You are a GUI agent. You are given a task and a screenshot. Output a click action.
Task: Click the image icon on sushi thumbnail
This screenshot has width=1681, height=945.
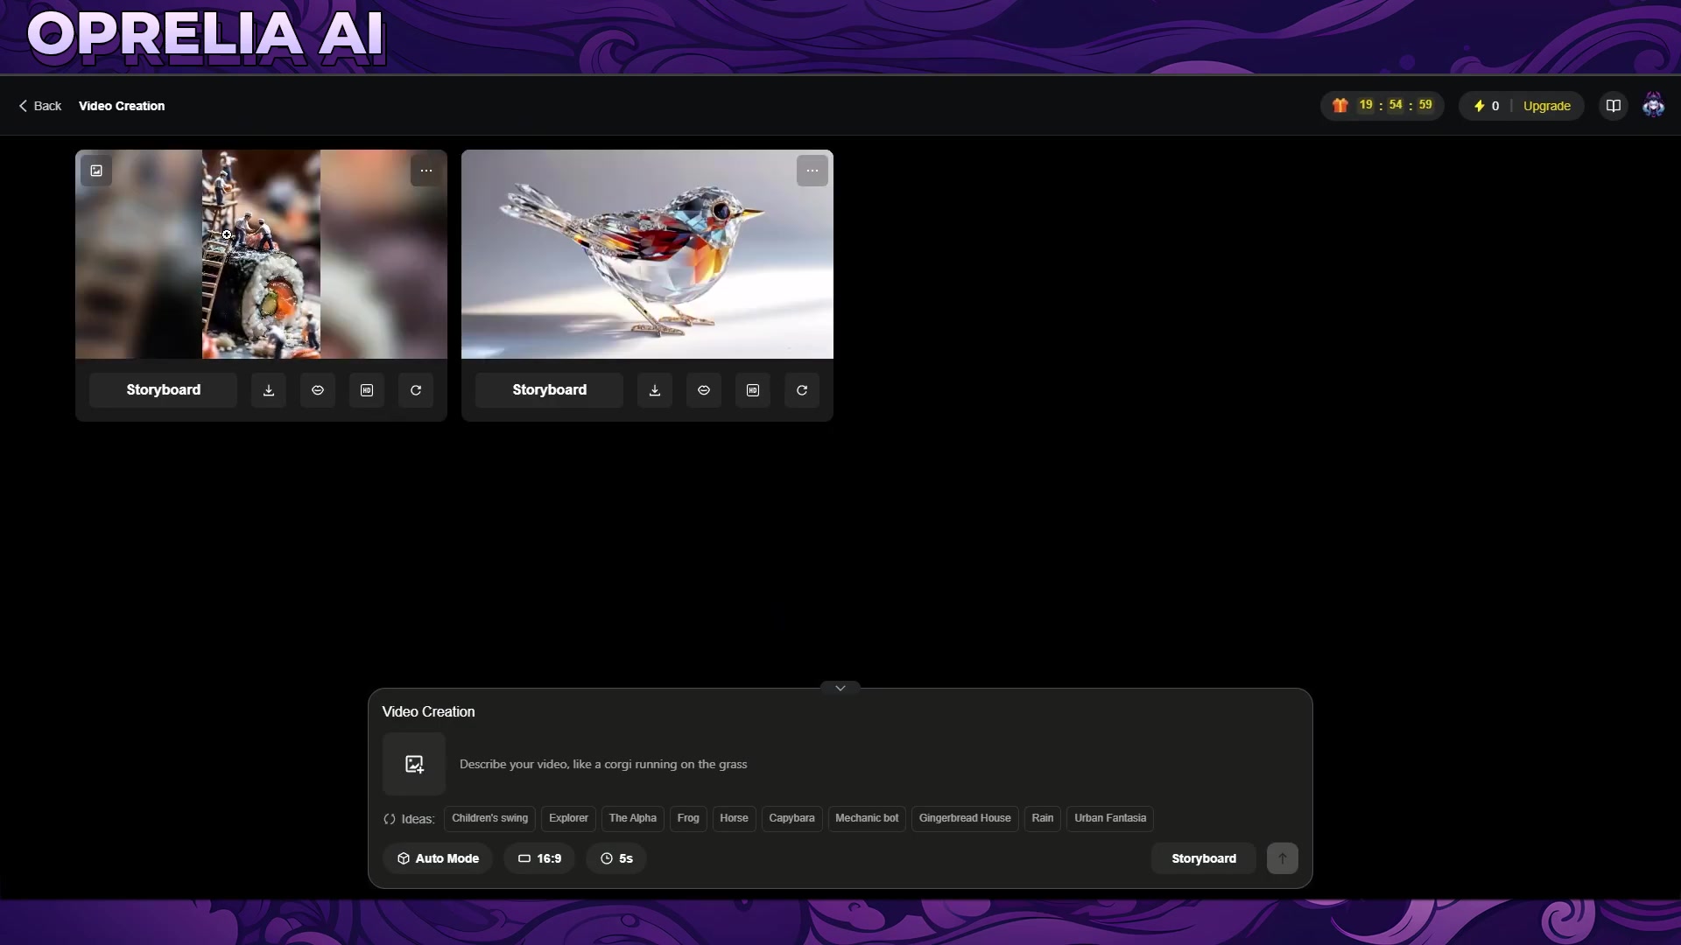point(96,171)
